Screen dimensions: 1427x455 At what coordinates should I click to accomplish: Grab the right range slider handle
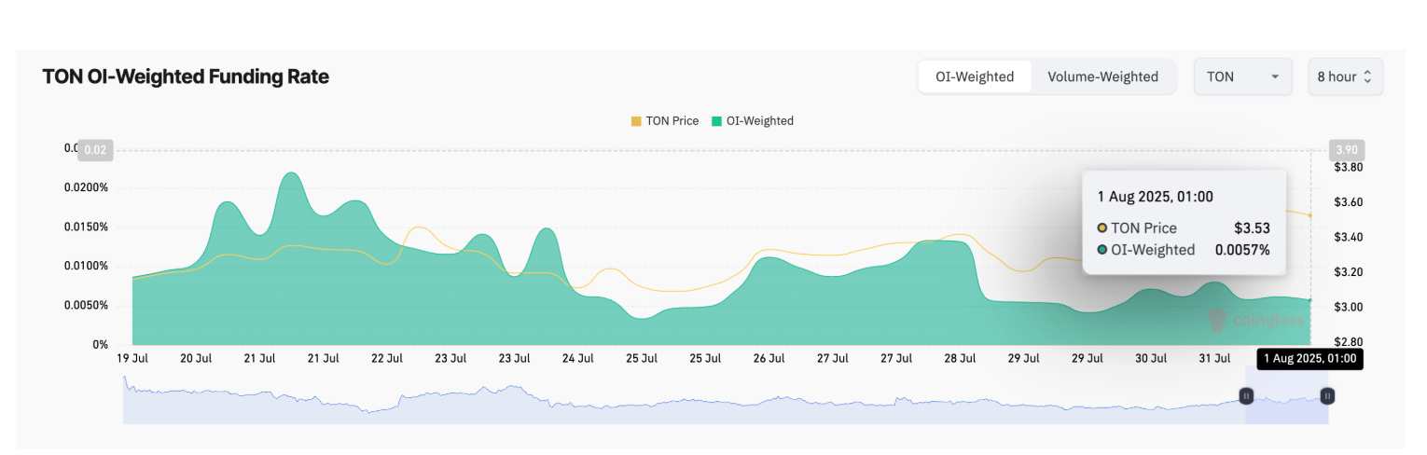[x=1327, y=396]
